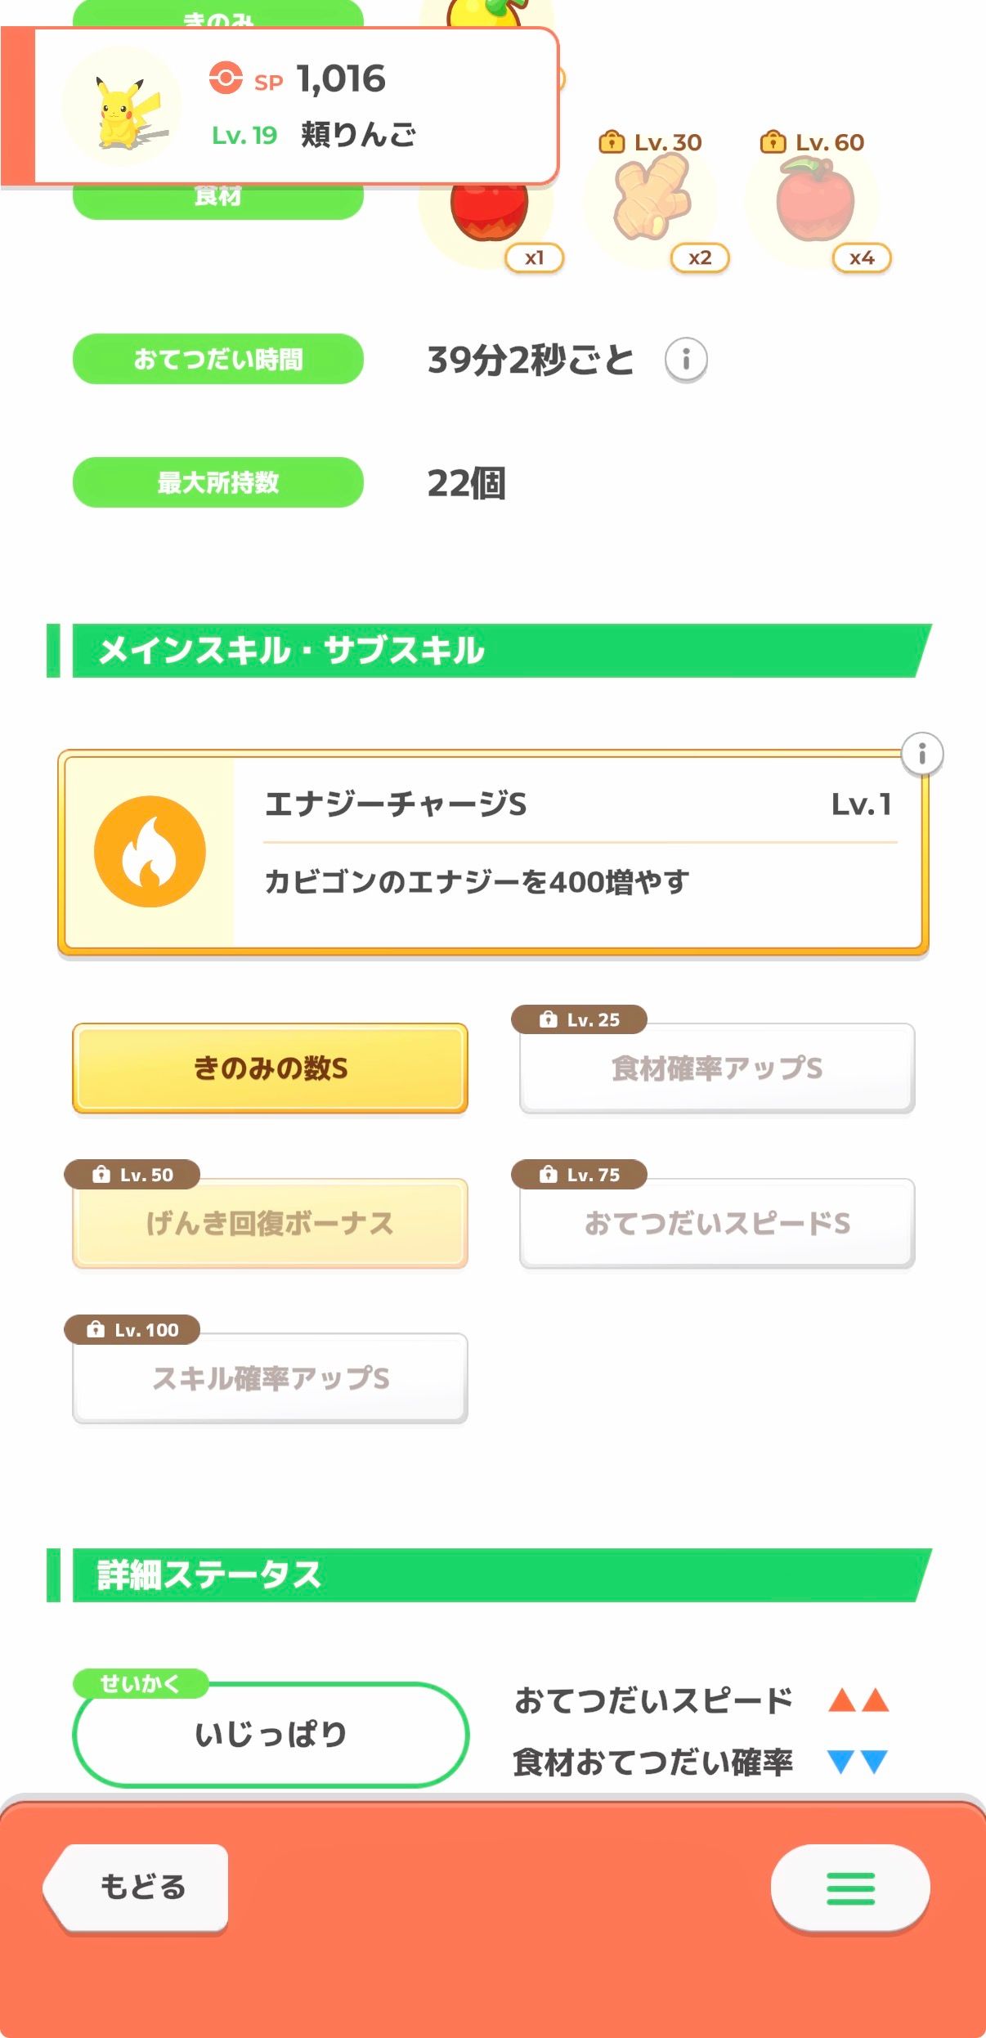This screenshot has width=986, height=2038.
Task: Tap the いじっぱり nature box
Action: (270, 1733)
